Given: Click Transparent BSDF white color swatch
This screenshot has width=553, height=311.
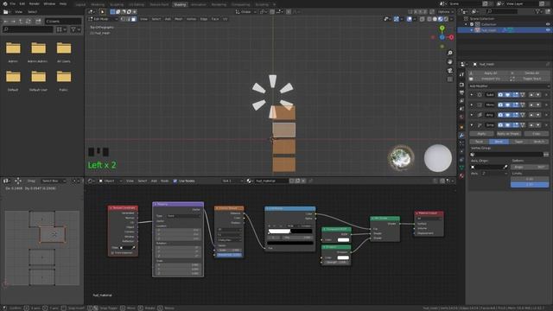Looking at the screenshot, I should [343, 240].
